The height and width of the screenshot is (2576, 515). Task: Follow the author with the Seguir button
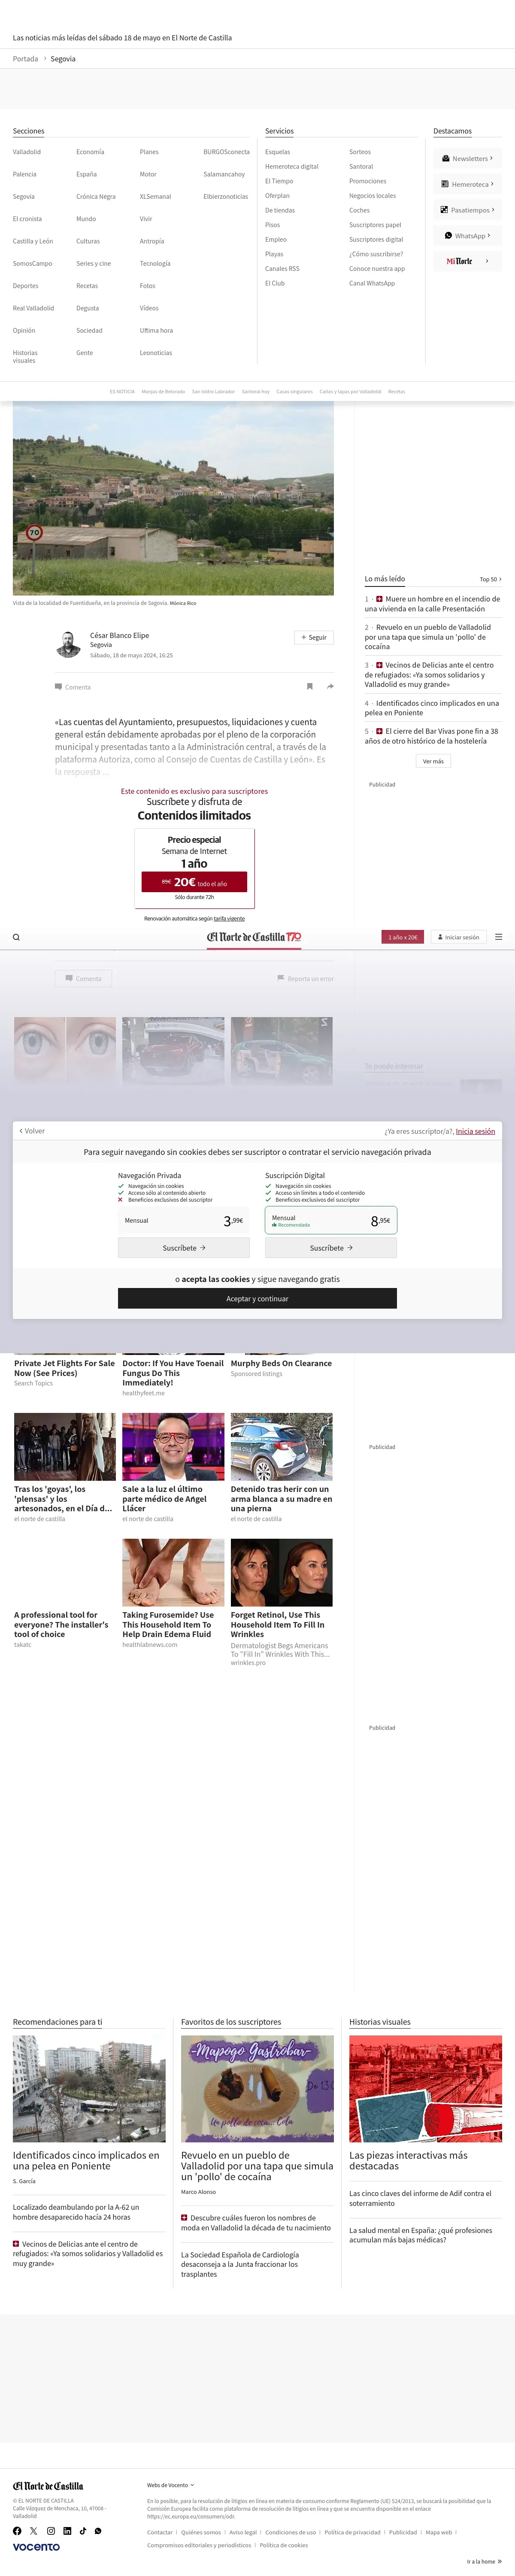click(x=314, y=637)
